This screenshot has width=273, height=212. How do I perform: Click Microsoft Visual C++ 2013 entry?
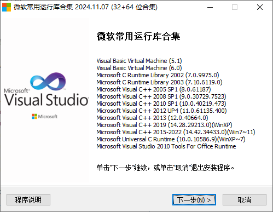152,118
